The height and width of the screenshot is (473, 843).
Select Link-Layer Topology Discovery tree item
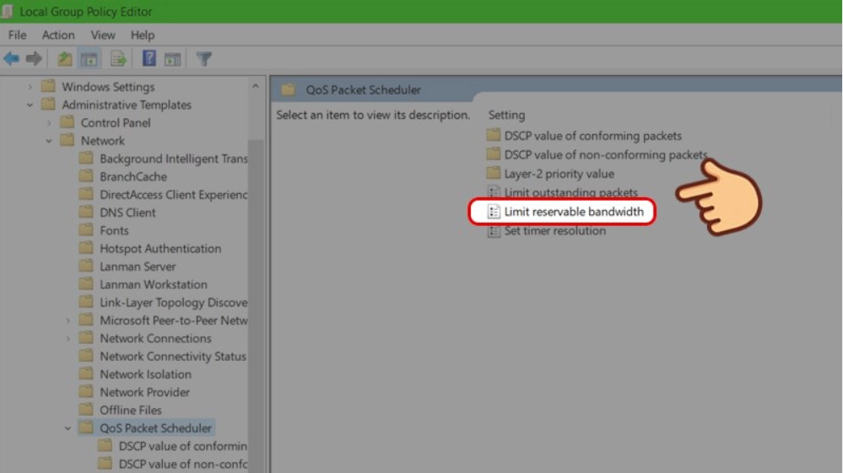[x=174, y=303]
